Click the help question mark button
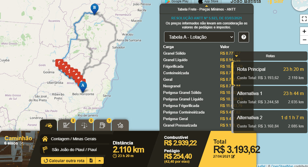This screenshot has width=308, height=167. coord(244,37)
